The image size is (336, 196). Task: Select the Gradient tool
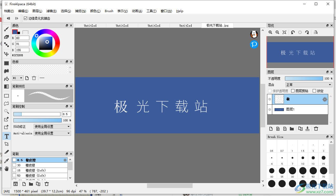coord(6,87)
